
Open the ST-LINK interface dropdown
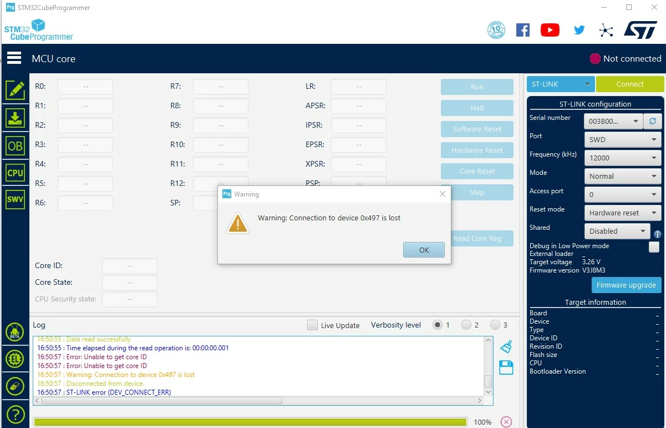pyautogui.click(x=561, y=84)
